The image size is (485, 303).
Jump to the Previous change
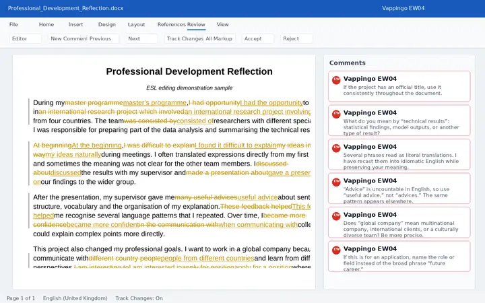point(103,38)
